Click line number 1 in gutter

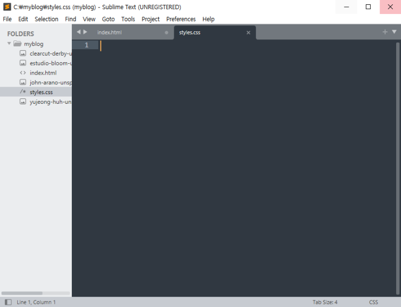86,45
